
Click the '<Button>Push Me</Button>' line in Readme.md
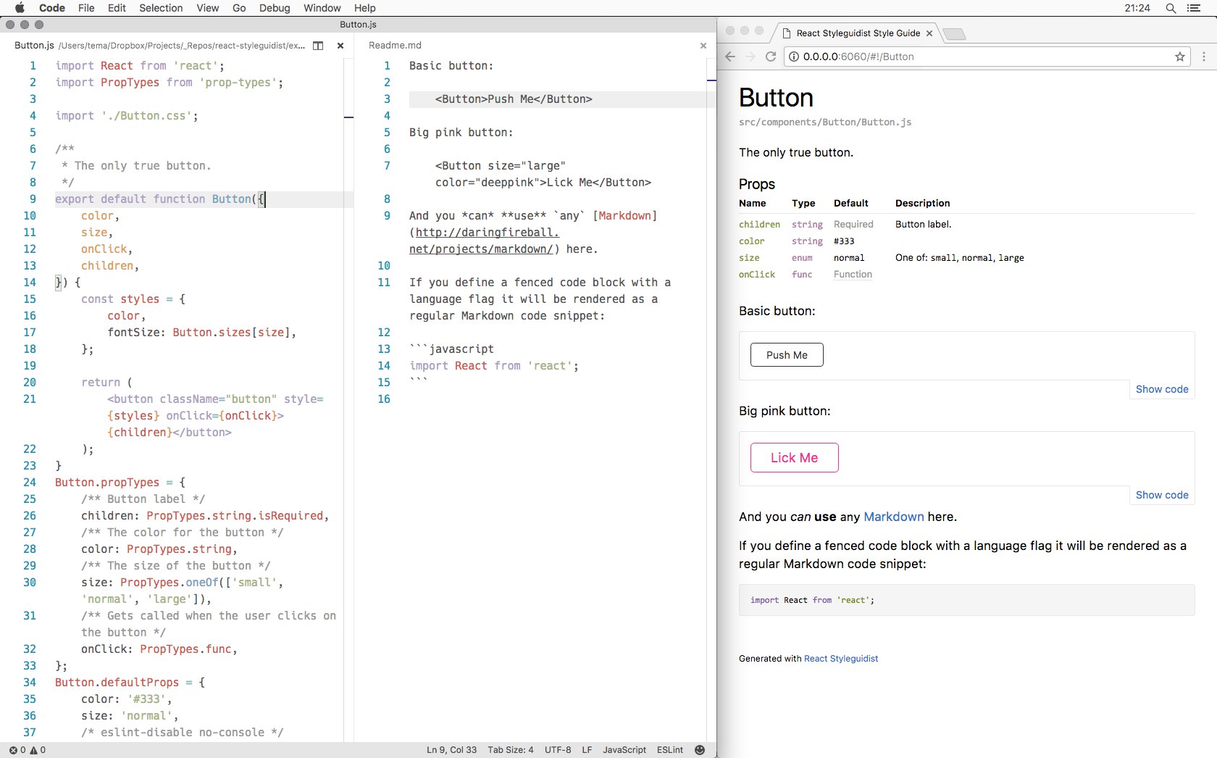click(514, 99)
